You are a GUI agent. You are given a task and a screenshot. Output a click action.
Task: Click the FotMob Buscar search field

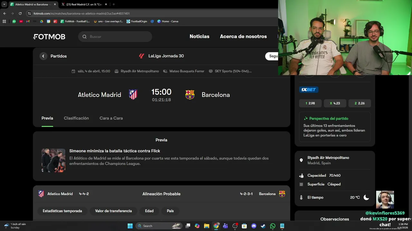115,37
